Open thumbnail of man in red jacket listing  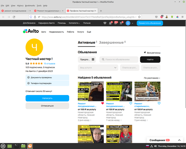[119, 134]
